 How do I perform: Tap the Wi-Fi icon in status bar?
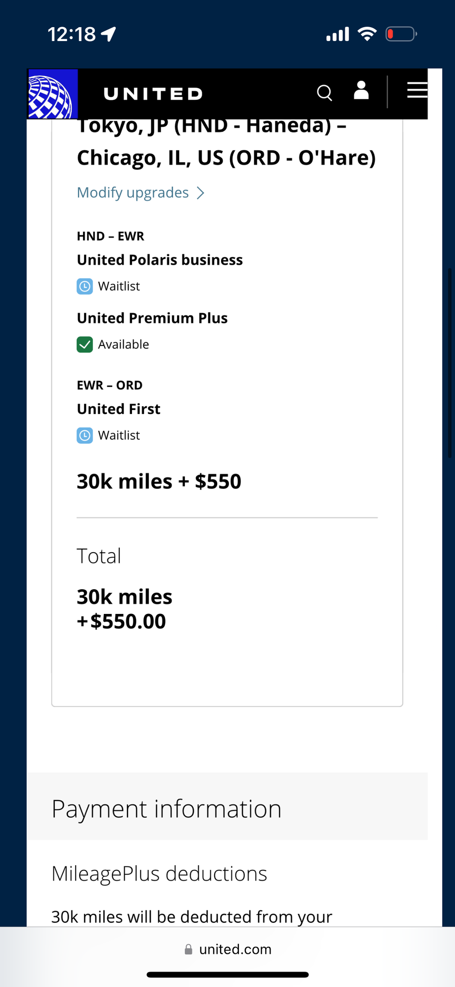coord(367,34)
